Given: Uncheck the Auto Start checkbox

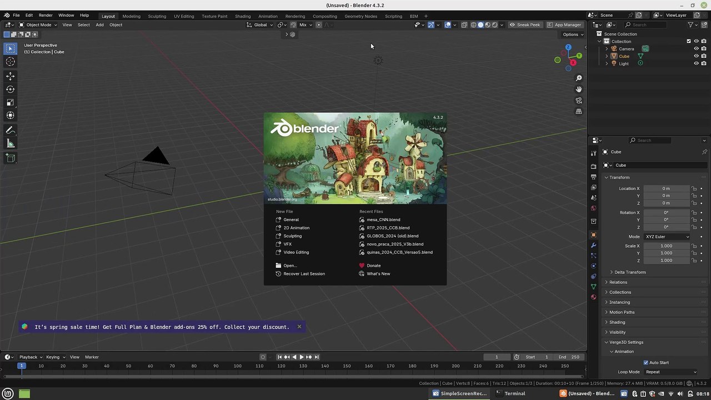Looking at the screenshot, I should coord(646,363).
